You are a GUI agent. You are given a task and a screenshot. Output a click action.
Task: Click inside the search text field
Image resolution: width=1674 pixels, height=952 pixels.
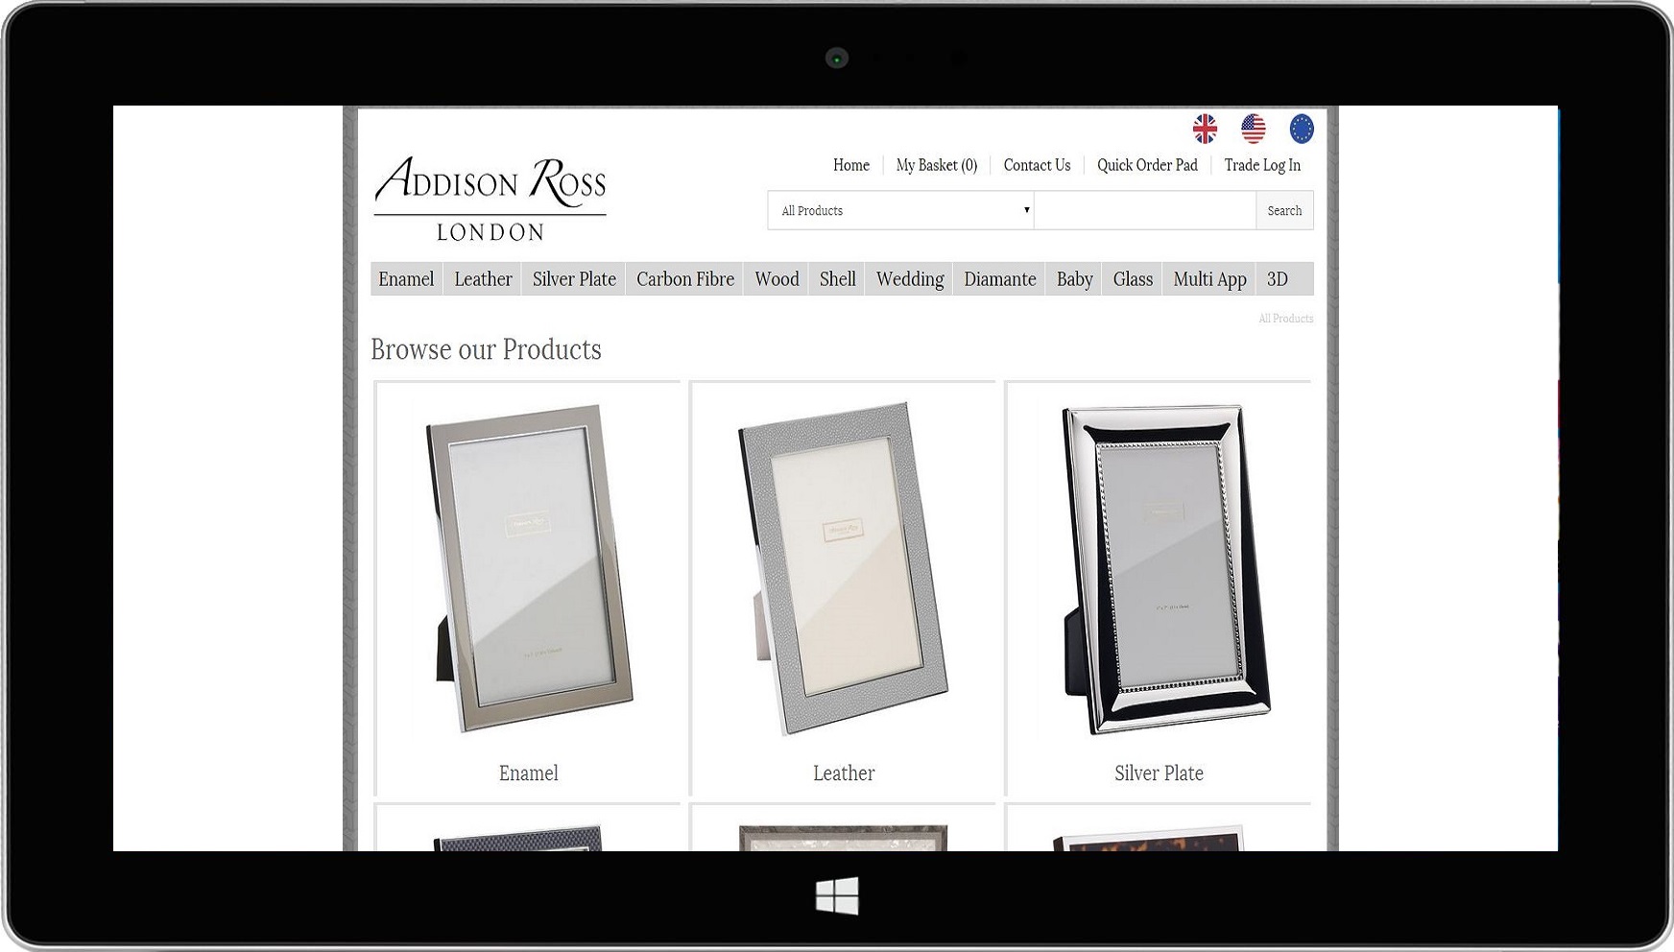pyautogui.click(x=1144, y=211)
